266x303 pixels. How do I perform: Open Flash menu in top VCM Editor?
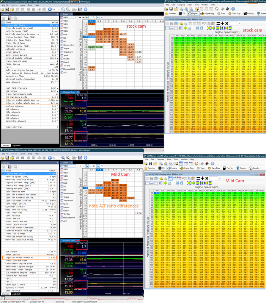[190, 5]
